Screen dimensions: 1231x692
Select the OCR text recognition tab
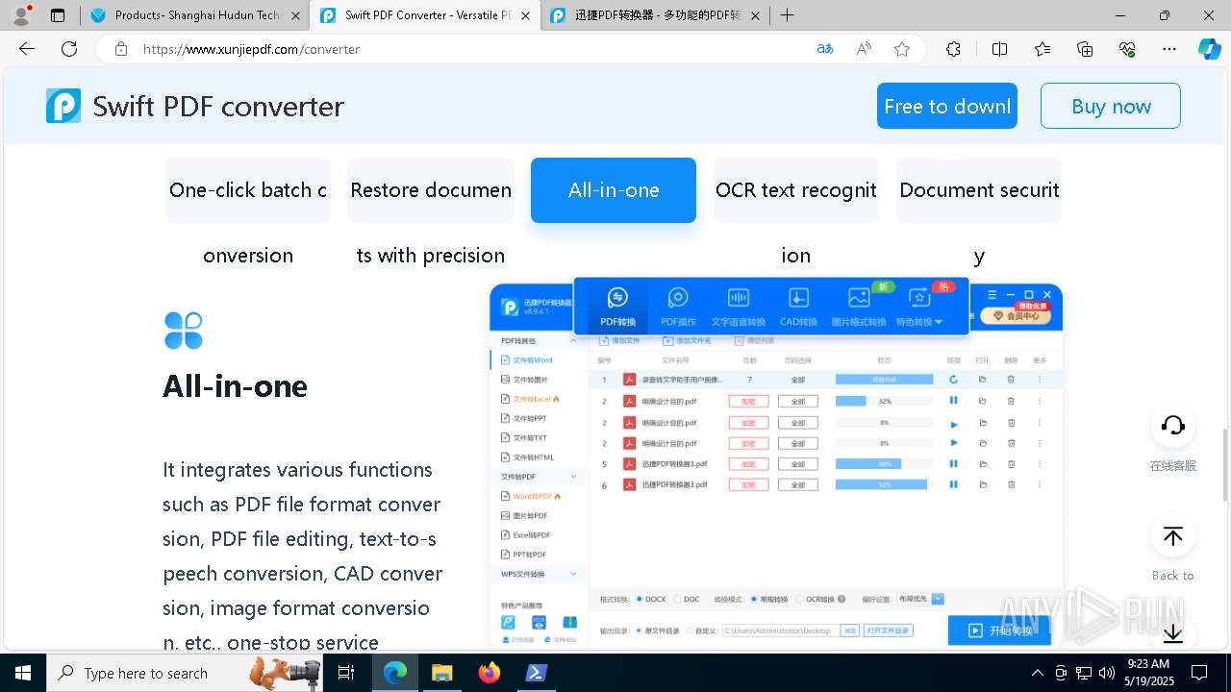coord(796,190)
